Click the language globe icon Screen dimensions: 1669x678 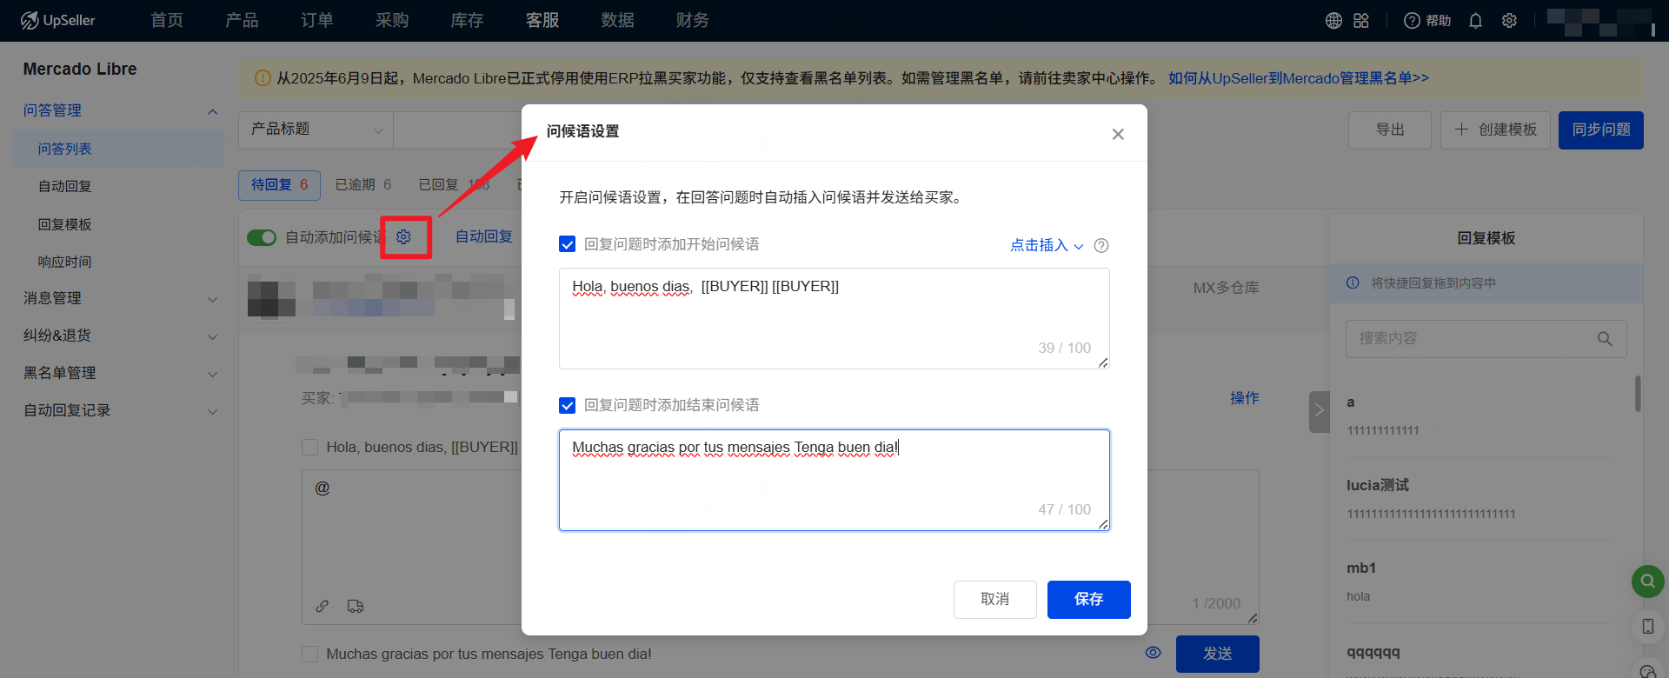(1333, 21)
